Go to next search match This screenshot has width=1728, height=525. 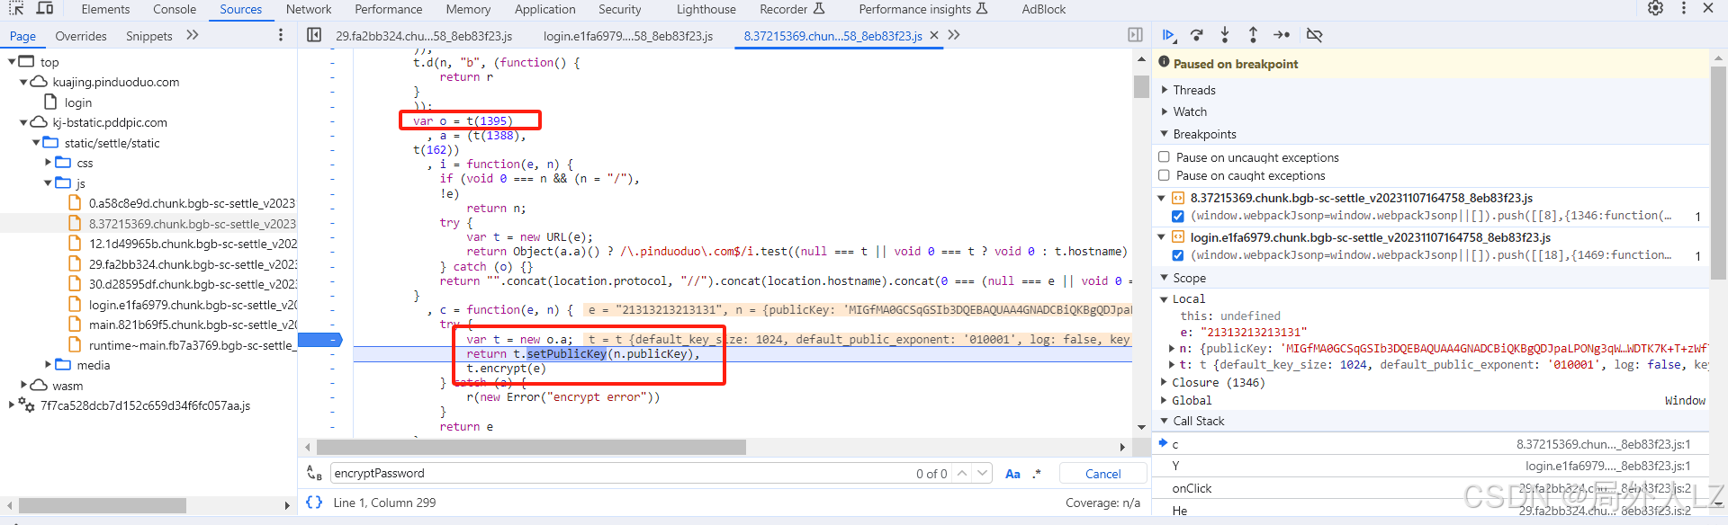[982, 474]
